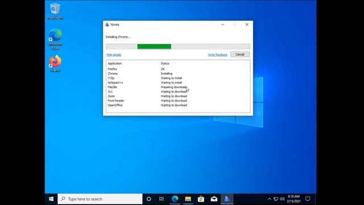Select the Firefox row in list
The height and width of the screenshot is (205, 364).
pos(178,69)
